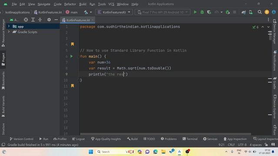Image resolution: width=278 pixels, height=156 pixels.
Task: Open File Explorer from taskbar
Action: click(163, 152)
